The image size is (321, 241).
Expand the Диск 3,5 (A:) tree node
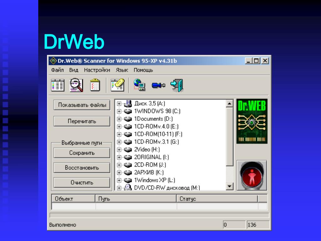(119, 104)
